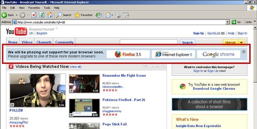This screenshot has height=129, width=257.
Task: Switch to the Home tab
Action: (x=13, y=42)
